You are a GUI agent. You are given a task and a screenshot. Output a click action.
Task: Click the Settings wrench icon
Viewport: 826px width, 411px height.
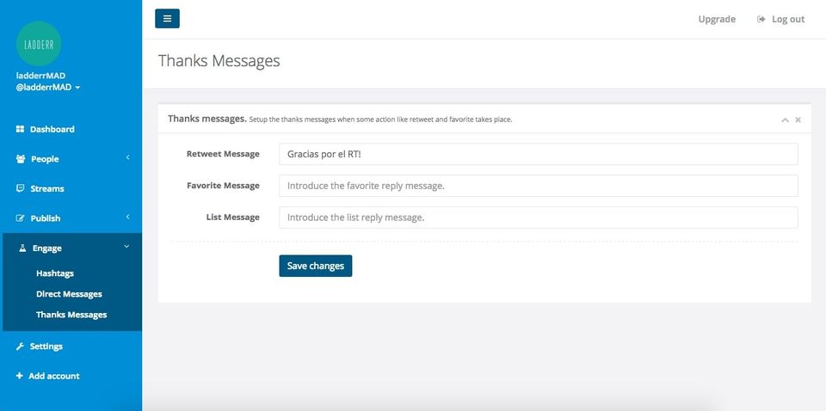[20, 347]
